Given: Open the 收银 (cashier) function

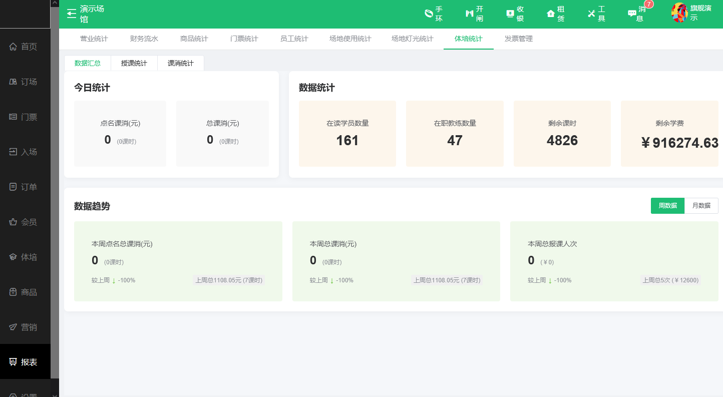Looking at the screenshot, I should pyautogui.click(x=515, y=14).
